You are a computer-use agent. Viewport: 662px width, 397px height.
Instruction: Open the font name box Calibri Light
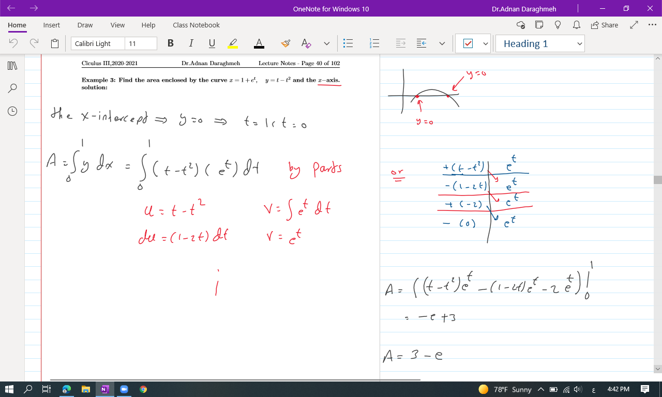click(x=98, y=43)
